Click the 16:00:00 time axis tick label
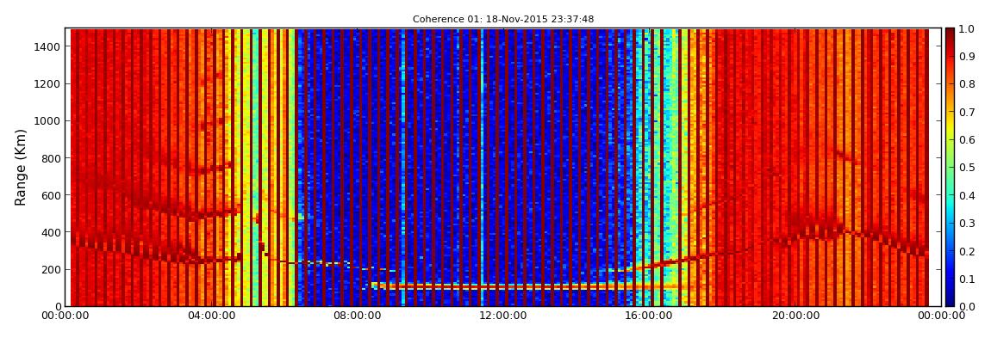The width and height of the screenshot is (991, 350). (x=648, y=316)
